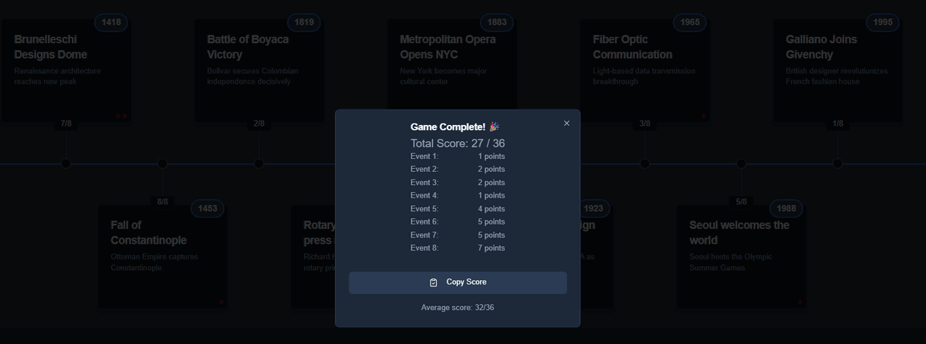926x344 pixels.
Task: Click the 1418 year badge
Action: coord(111,22)
